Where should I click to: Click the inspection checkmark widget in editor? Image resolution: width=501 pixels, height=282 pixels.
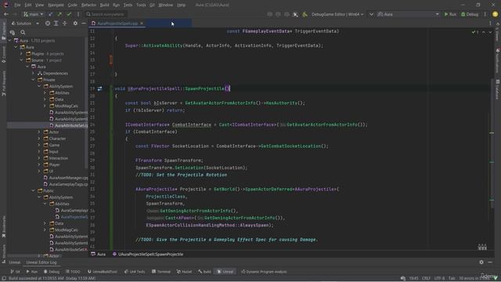(475, 32)
